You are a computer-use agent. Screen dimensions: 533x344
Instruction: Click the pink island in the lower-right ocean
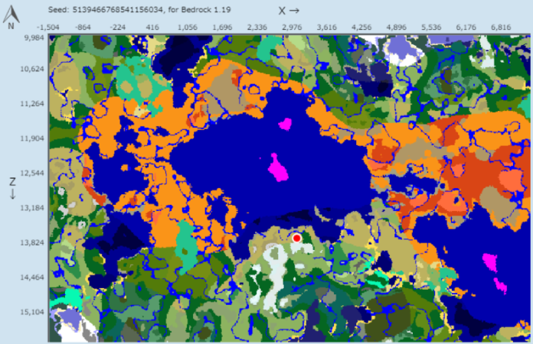click(499, 284)
